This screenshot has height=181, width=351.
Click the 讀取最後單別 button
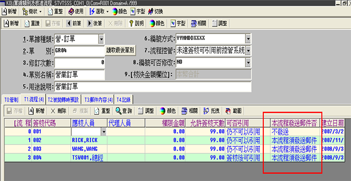click(120, 50)
